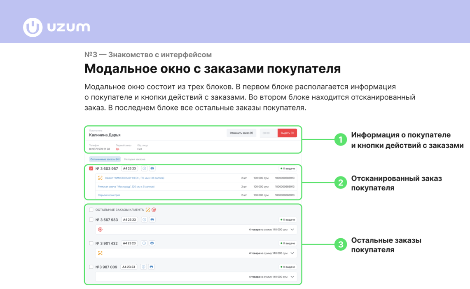The width and height of the screenshot is (470, 289).
Task: Click the А4 23 23 cell badge of order №3 987 009
Action: click(x=129, y=267)
